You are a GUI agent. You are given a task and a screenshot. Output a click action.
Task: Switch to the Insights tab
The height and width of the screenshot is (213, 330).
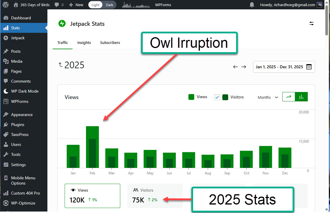point(84,42)
